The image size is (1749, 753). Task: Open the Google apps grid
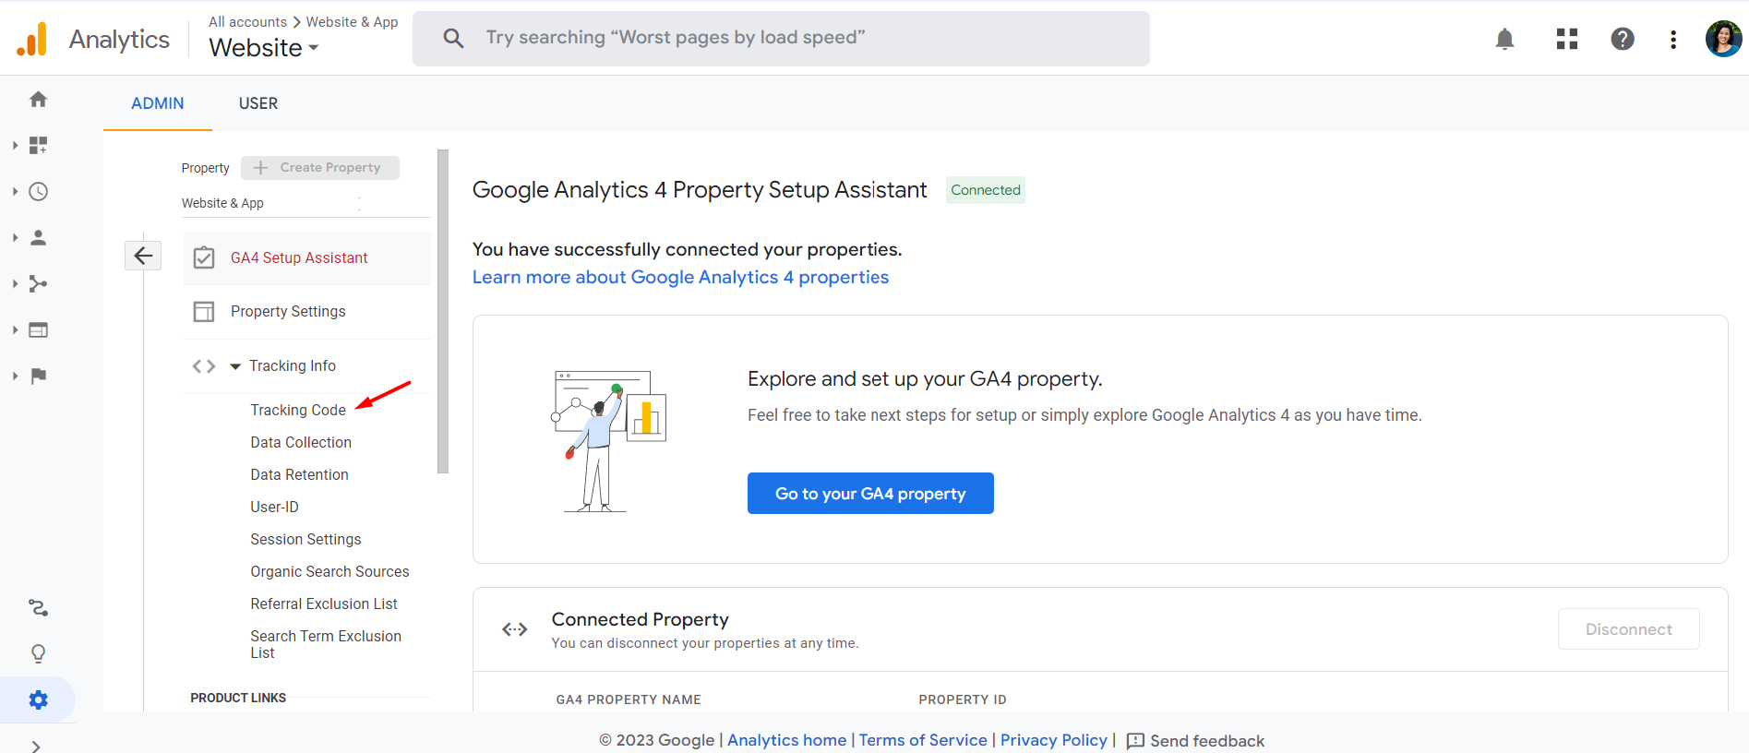(1566, 39)
